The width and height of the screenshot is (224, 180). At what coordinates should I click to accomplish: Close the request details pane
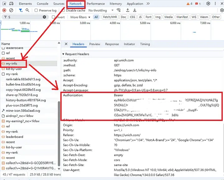pos(66,44)
